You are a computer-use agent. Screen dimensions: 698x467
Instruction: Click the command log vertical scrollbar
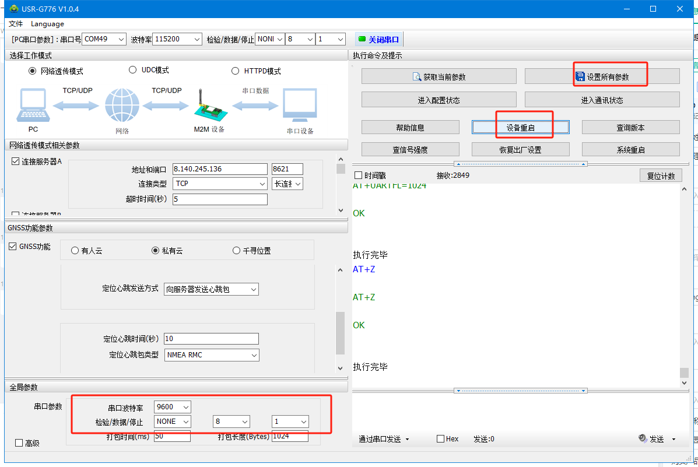coord(684,280)
